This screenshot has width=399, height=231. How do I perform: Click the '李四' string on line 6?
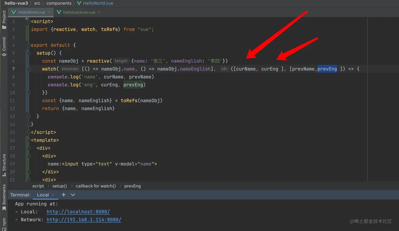215,61
